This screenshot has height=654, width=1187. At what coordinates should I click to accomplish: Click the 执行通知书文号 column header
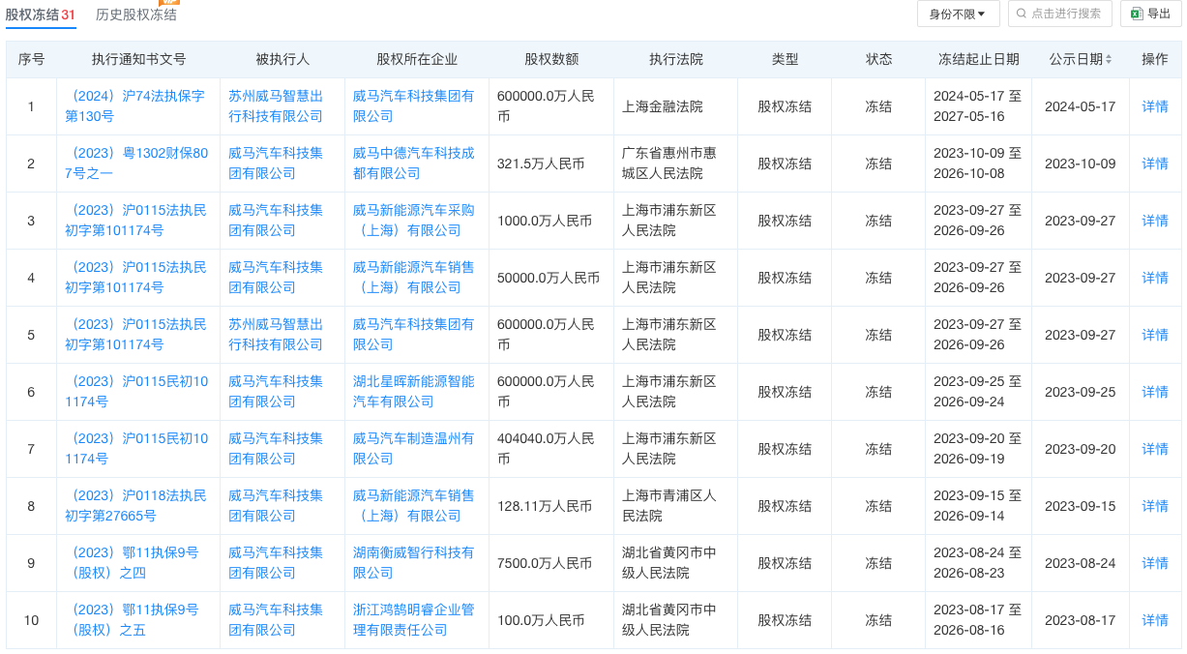click(x=138, y=59)
